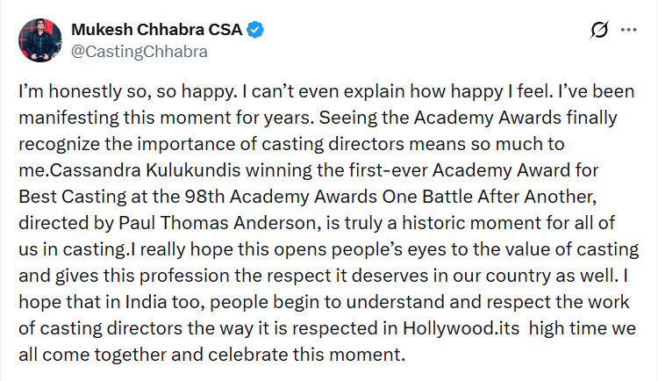This screenshot has height=381, width=658.
Task: Click the closing phrase "celebrate this moment"
Action: [328, 356]
